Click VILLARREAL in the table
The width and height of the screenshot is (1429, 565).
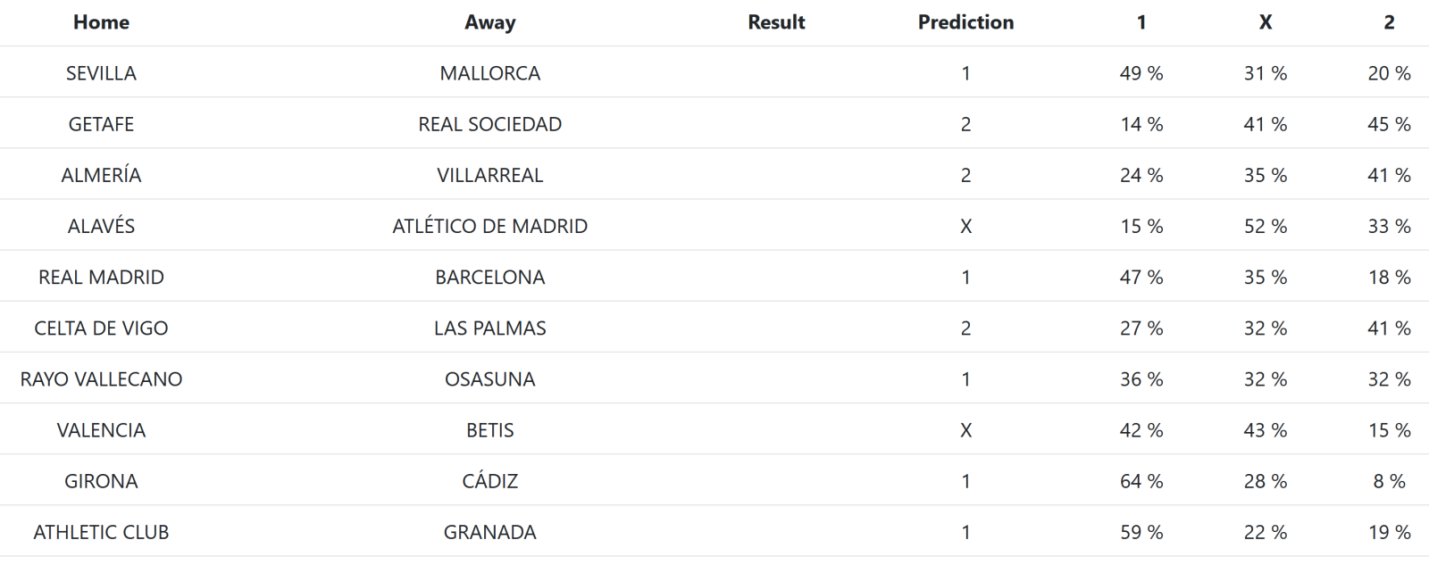coord(489,175)
